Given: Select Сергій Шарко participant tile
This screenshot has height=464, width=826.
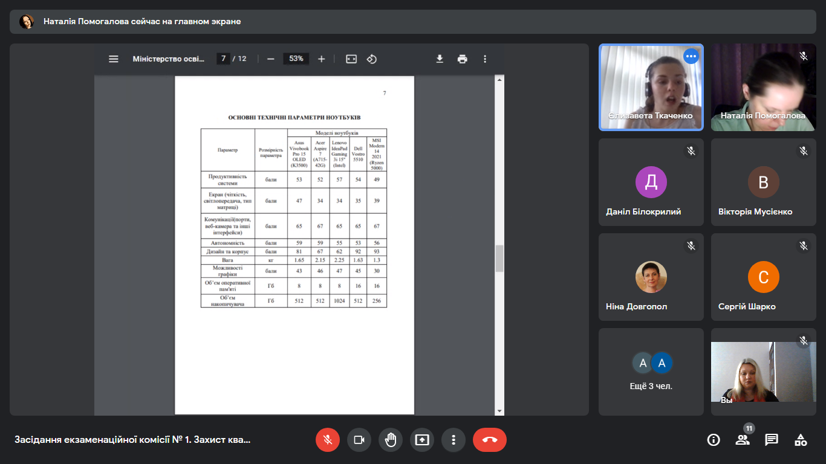Looking at the screenshot, I should click(764, 277).
